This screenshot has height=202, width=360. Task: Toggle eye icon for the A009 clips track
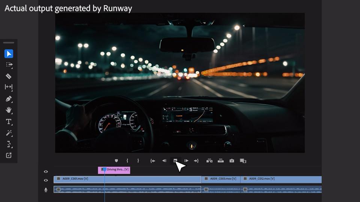click(x=46, y=180)
